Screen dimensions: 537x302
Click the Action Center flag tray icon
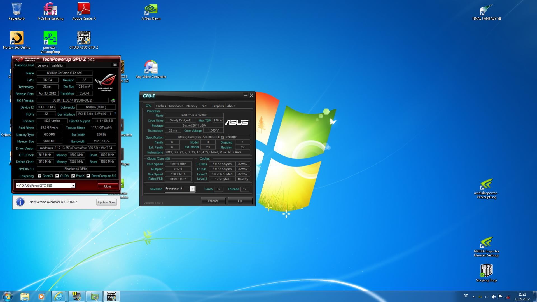coord(500,297)
